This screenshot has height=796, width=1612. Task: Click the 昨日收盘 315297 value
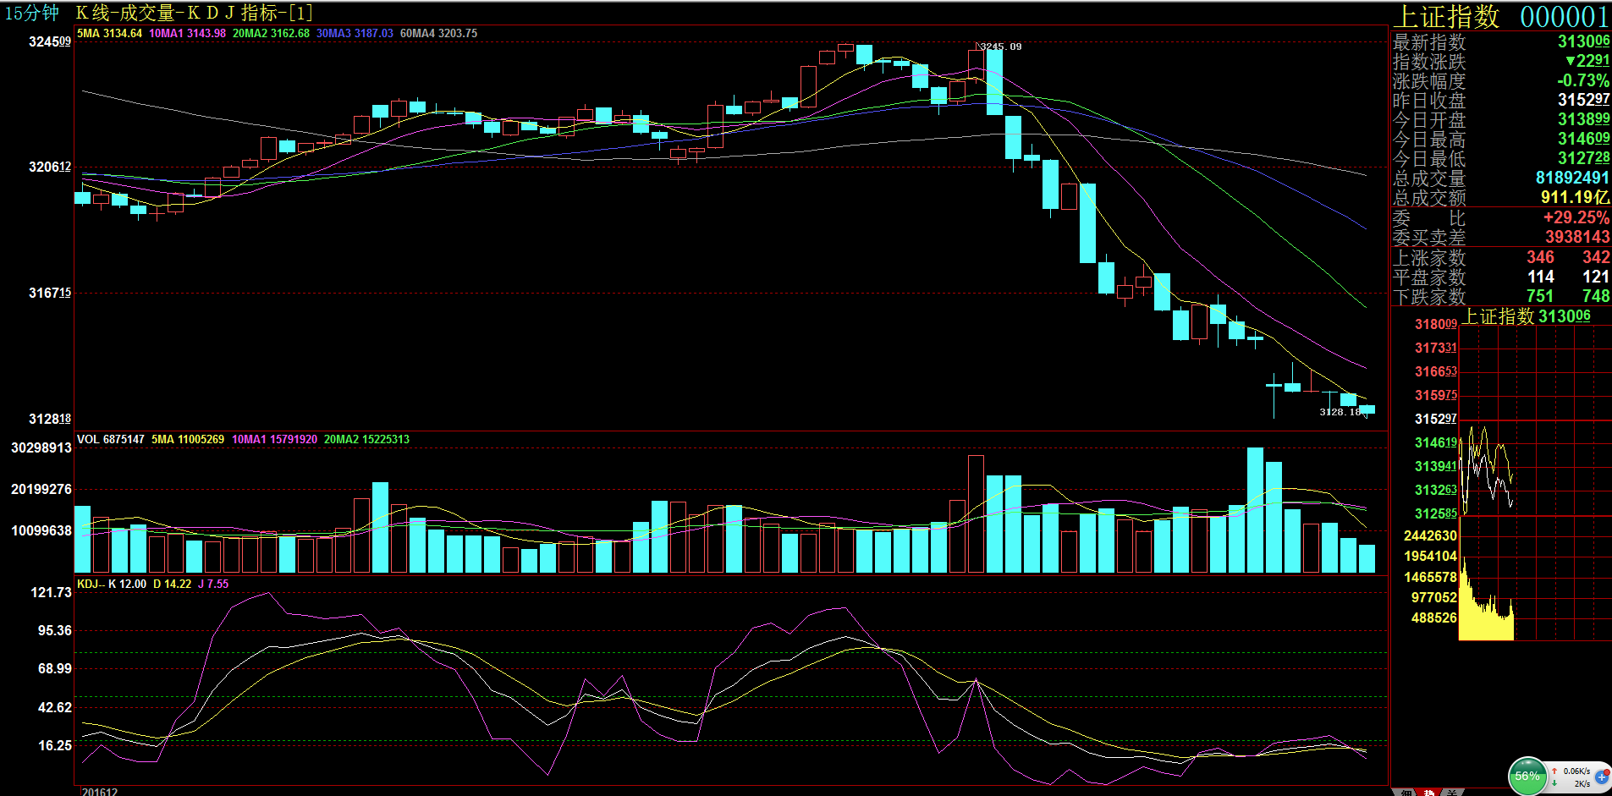tap(1583, 100)
